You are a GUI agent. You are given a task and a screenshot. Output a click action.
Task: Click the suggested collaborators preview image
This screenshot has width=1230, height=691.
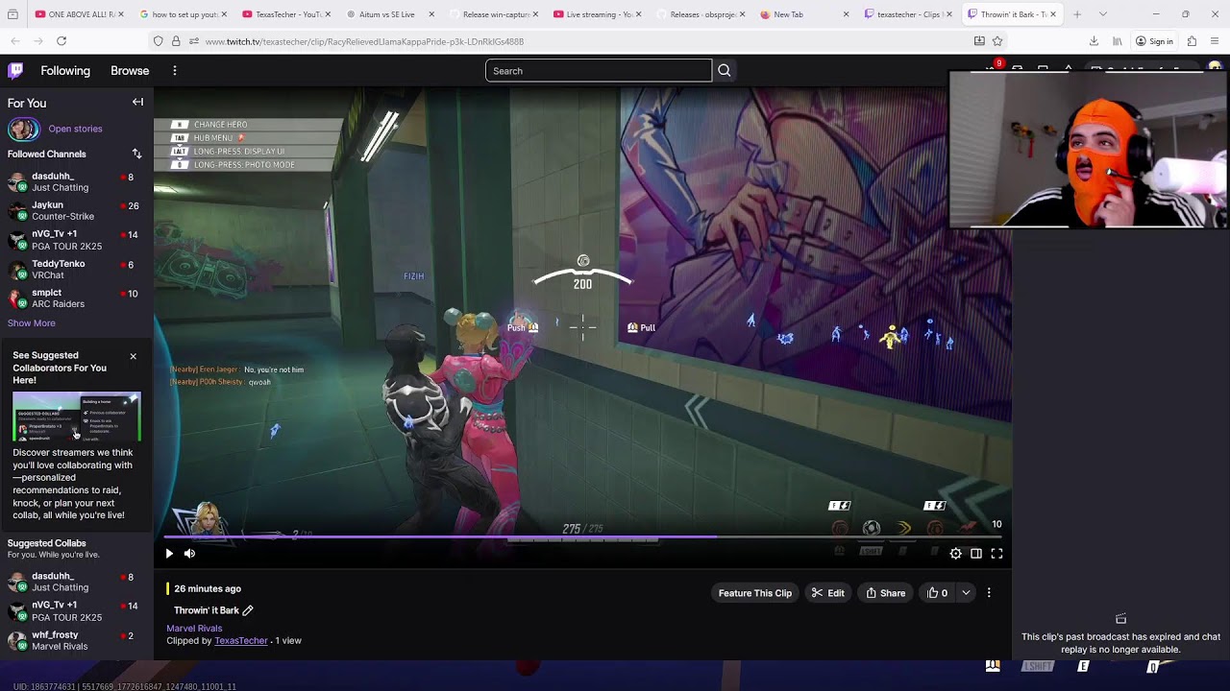[77, 417]
